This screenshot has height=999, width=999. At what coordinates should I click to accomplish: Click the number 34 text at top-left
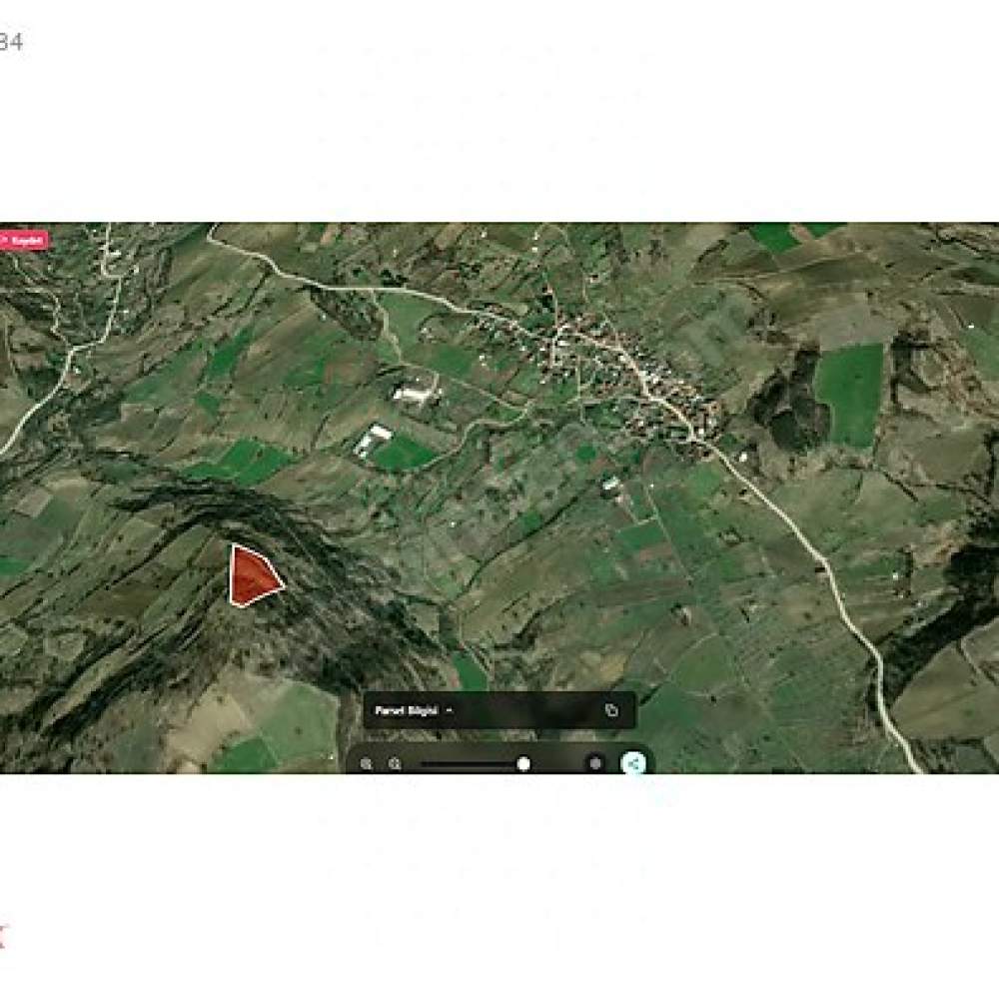11,42
